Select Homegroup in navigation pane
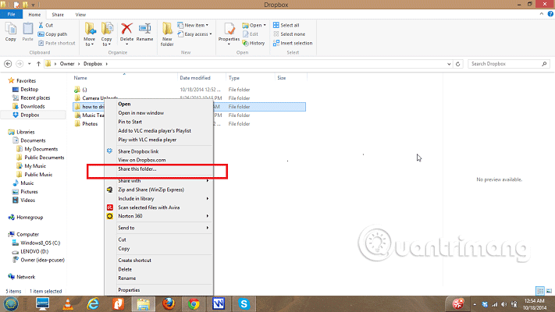Image resolution: width=555 pixels, height=312 pixels. click(x=30, y=218)
